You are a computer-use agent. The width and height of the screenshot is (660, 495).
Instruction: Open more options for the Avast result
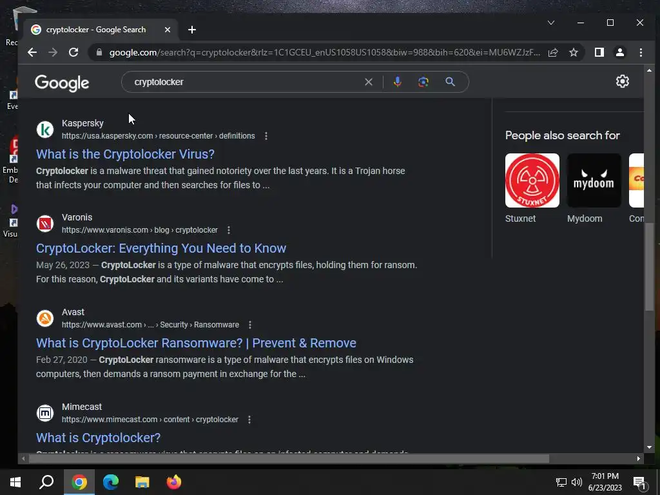click(x=250, y=325)
